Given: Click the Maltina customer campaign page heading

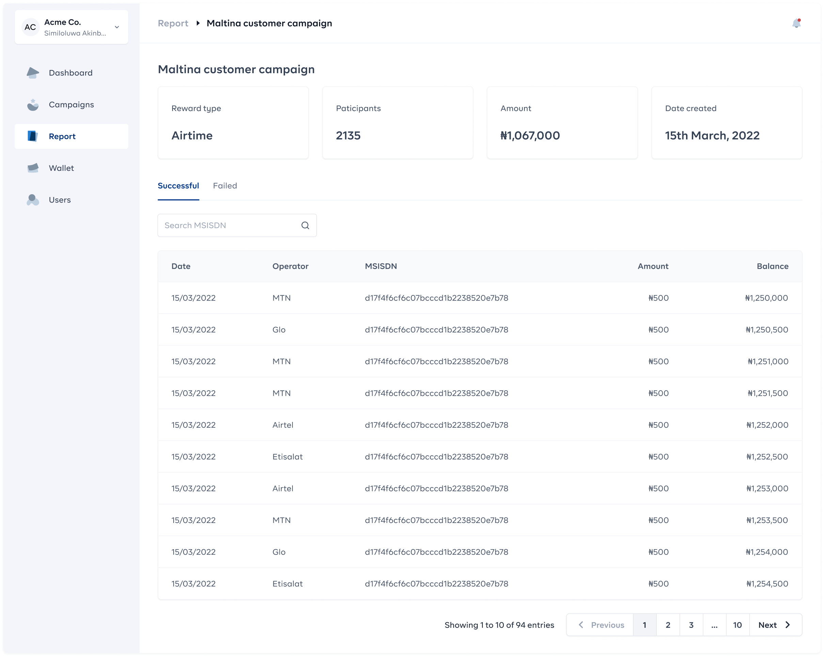Looking at the screenshot, I should tap(236, 69).
